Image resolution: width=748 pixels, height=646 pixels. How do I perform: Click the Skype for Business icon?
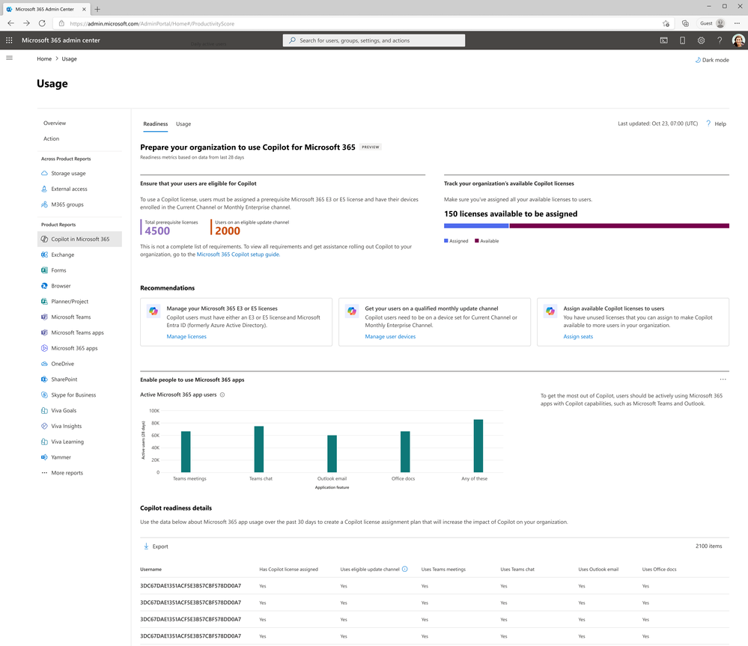44,395
